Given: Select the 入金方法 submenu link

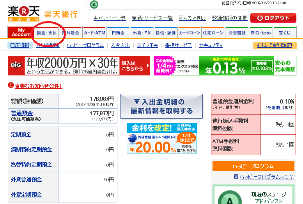Looking at the screenshot, I should coord(120,45).
